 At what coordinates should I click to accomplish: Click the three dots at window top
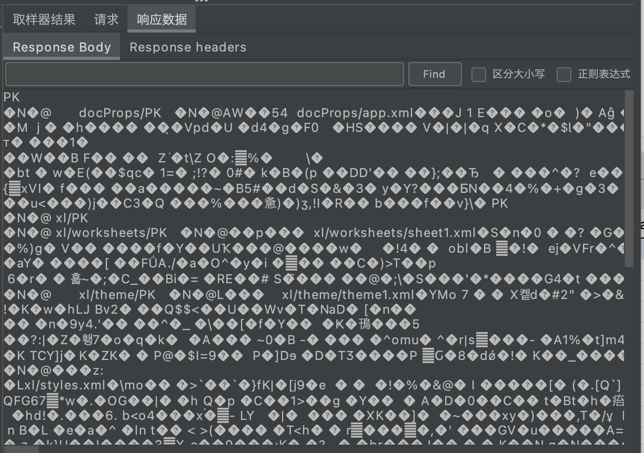202,2
